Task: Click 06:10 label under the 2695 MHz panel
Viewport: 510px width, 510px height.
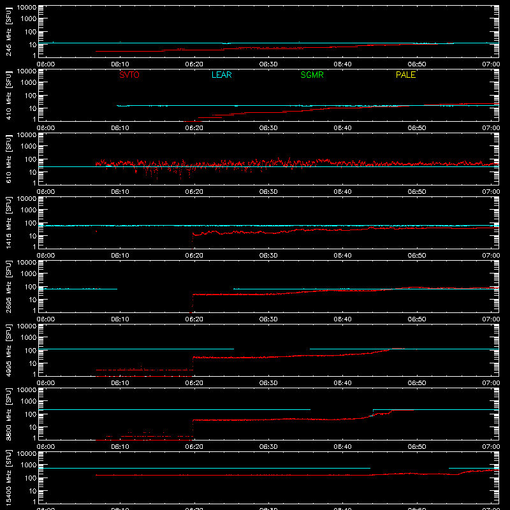Action: [x=120, y=319]
